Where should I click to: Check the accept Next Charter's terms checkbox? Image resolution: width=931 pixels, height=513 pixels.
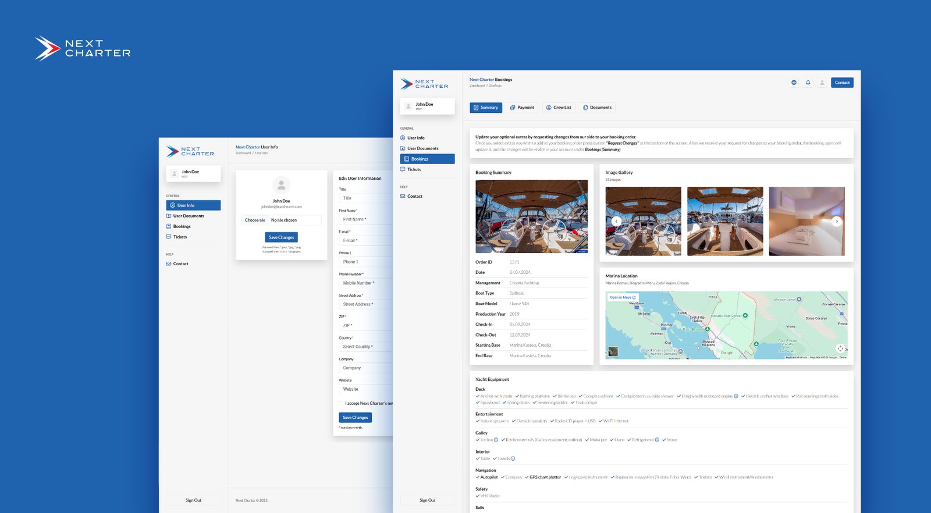(341, 403)
